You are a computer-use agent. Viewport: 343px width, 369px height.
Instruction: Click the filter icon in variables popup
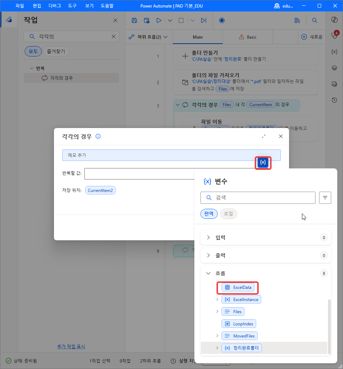(x=325, y=198)
